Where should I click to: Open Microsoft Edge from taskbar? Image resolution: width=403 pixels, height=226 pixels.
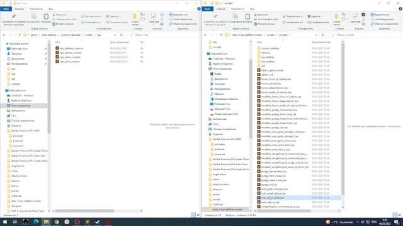(36, 222)
